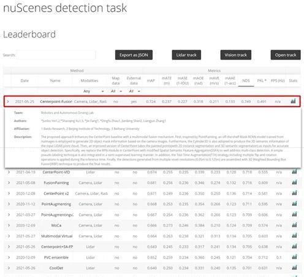The height and width of the screenshot is (277, 304).
Task: Expand the CenterPoint-ViD row
Action: [x=9, y=172]
